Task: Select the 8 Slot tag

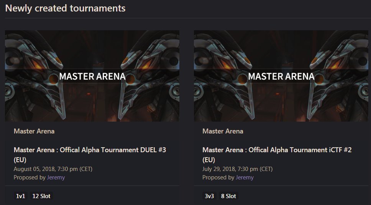Action: 228,196
